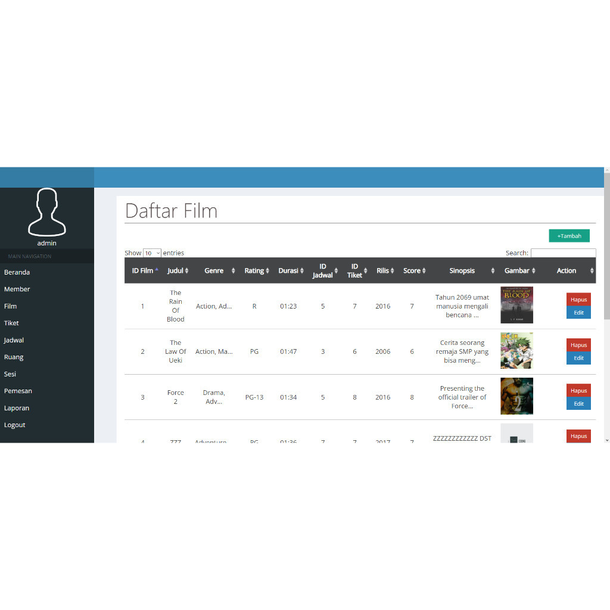Viewport: 610px width, 610px height.
Task: Click the 'Cerita seorang remaja SMP' synopsis cell
Action: coord(462,351)
